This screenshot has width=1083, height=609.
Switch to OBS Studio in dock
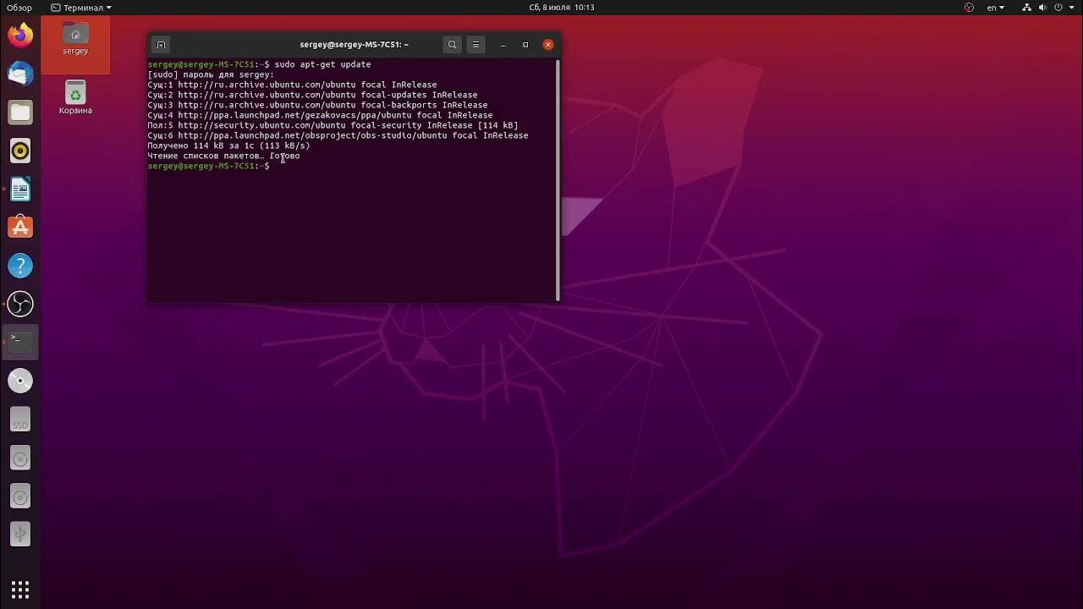[x=20, y=304]
